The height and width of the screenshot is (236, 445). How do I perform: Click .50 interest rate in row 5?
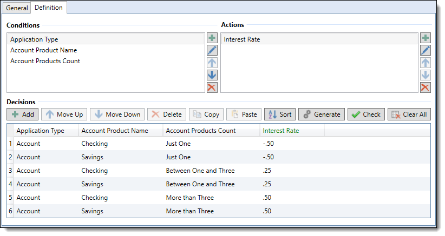(267, 198)
